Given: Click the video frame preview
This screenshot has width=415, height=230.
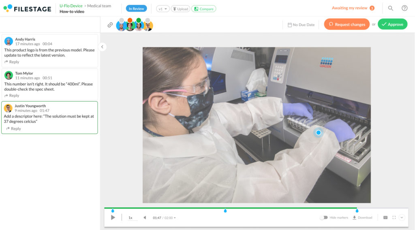Looking at the screenshot, I should pyautogui.click(x=257, y=125).
